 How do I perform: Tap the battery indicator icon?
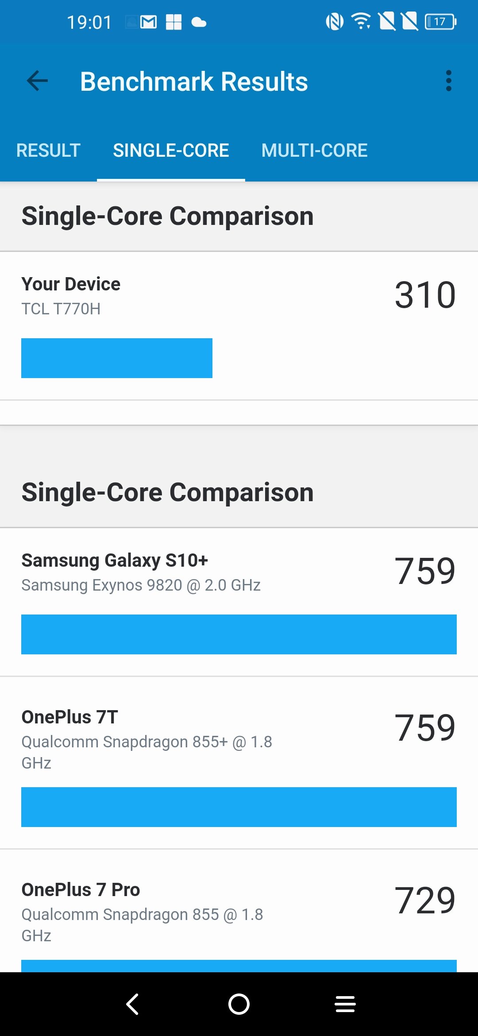(x=440, y=22)
